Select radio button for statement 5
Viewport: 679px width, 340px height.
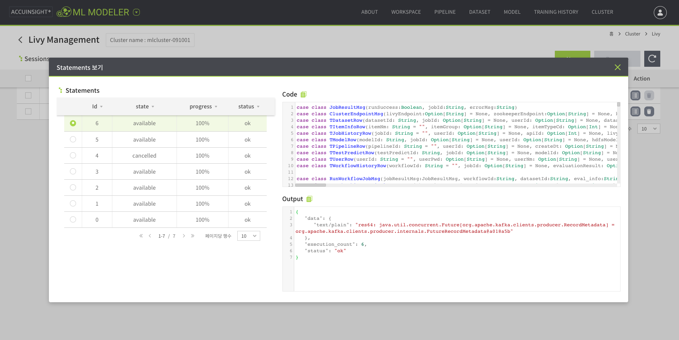tap(73, 139)
